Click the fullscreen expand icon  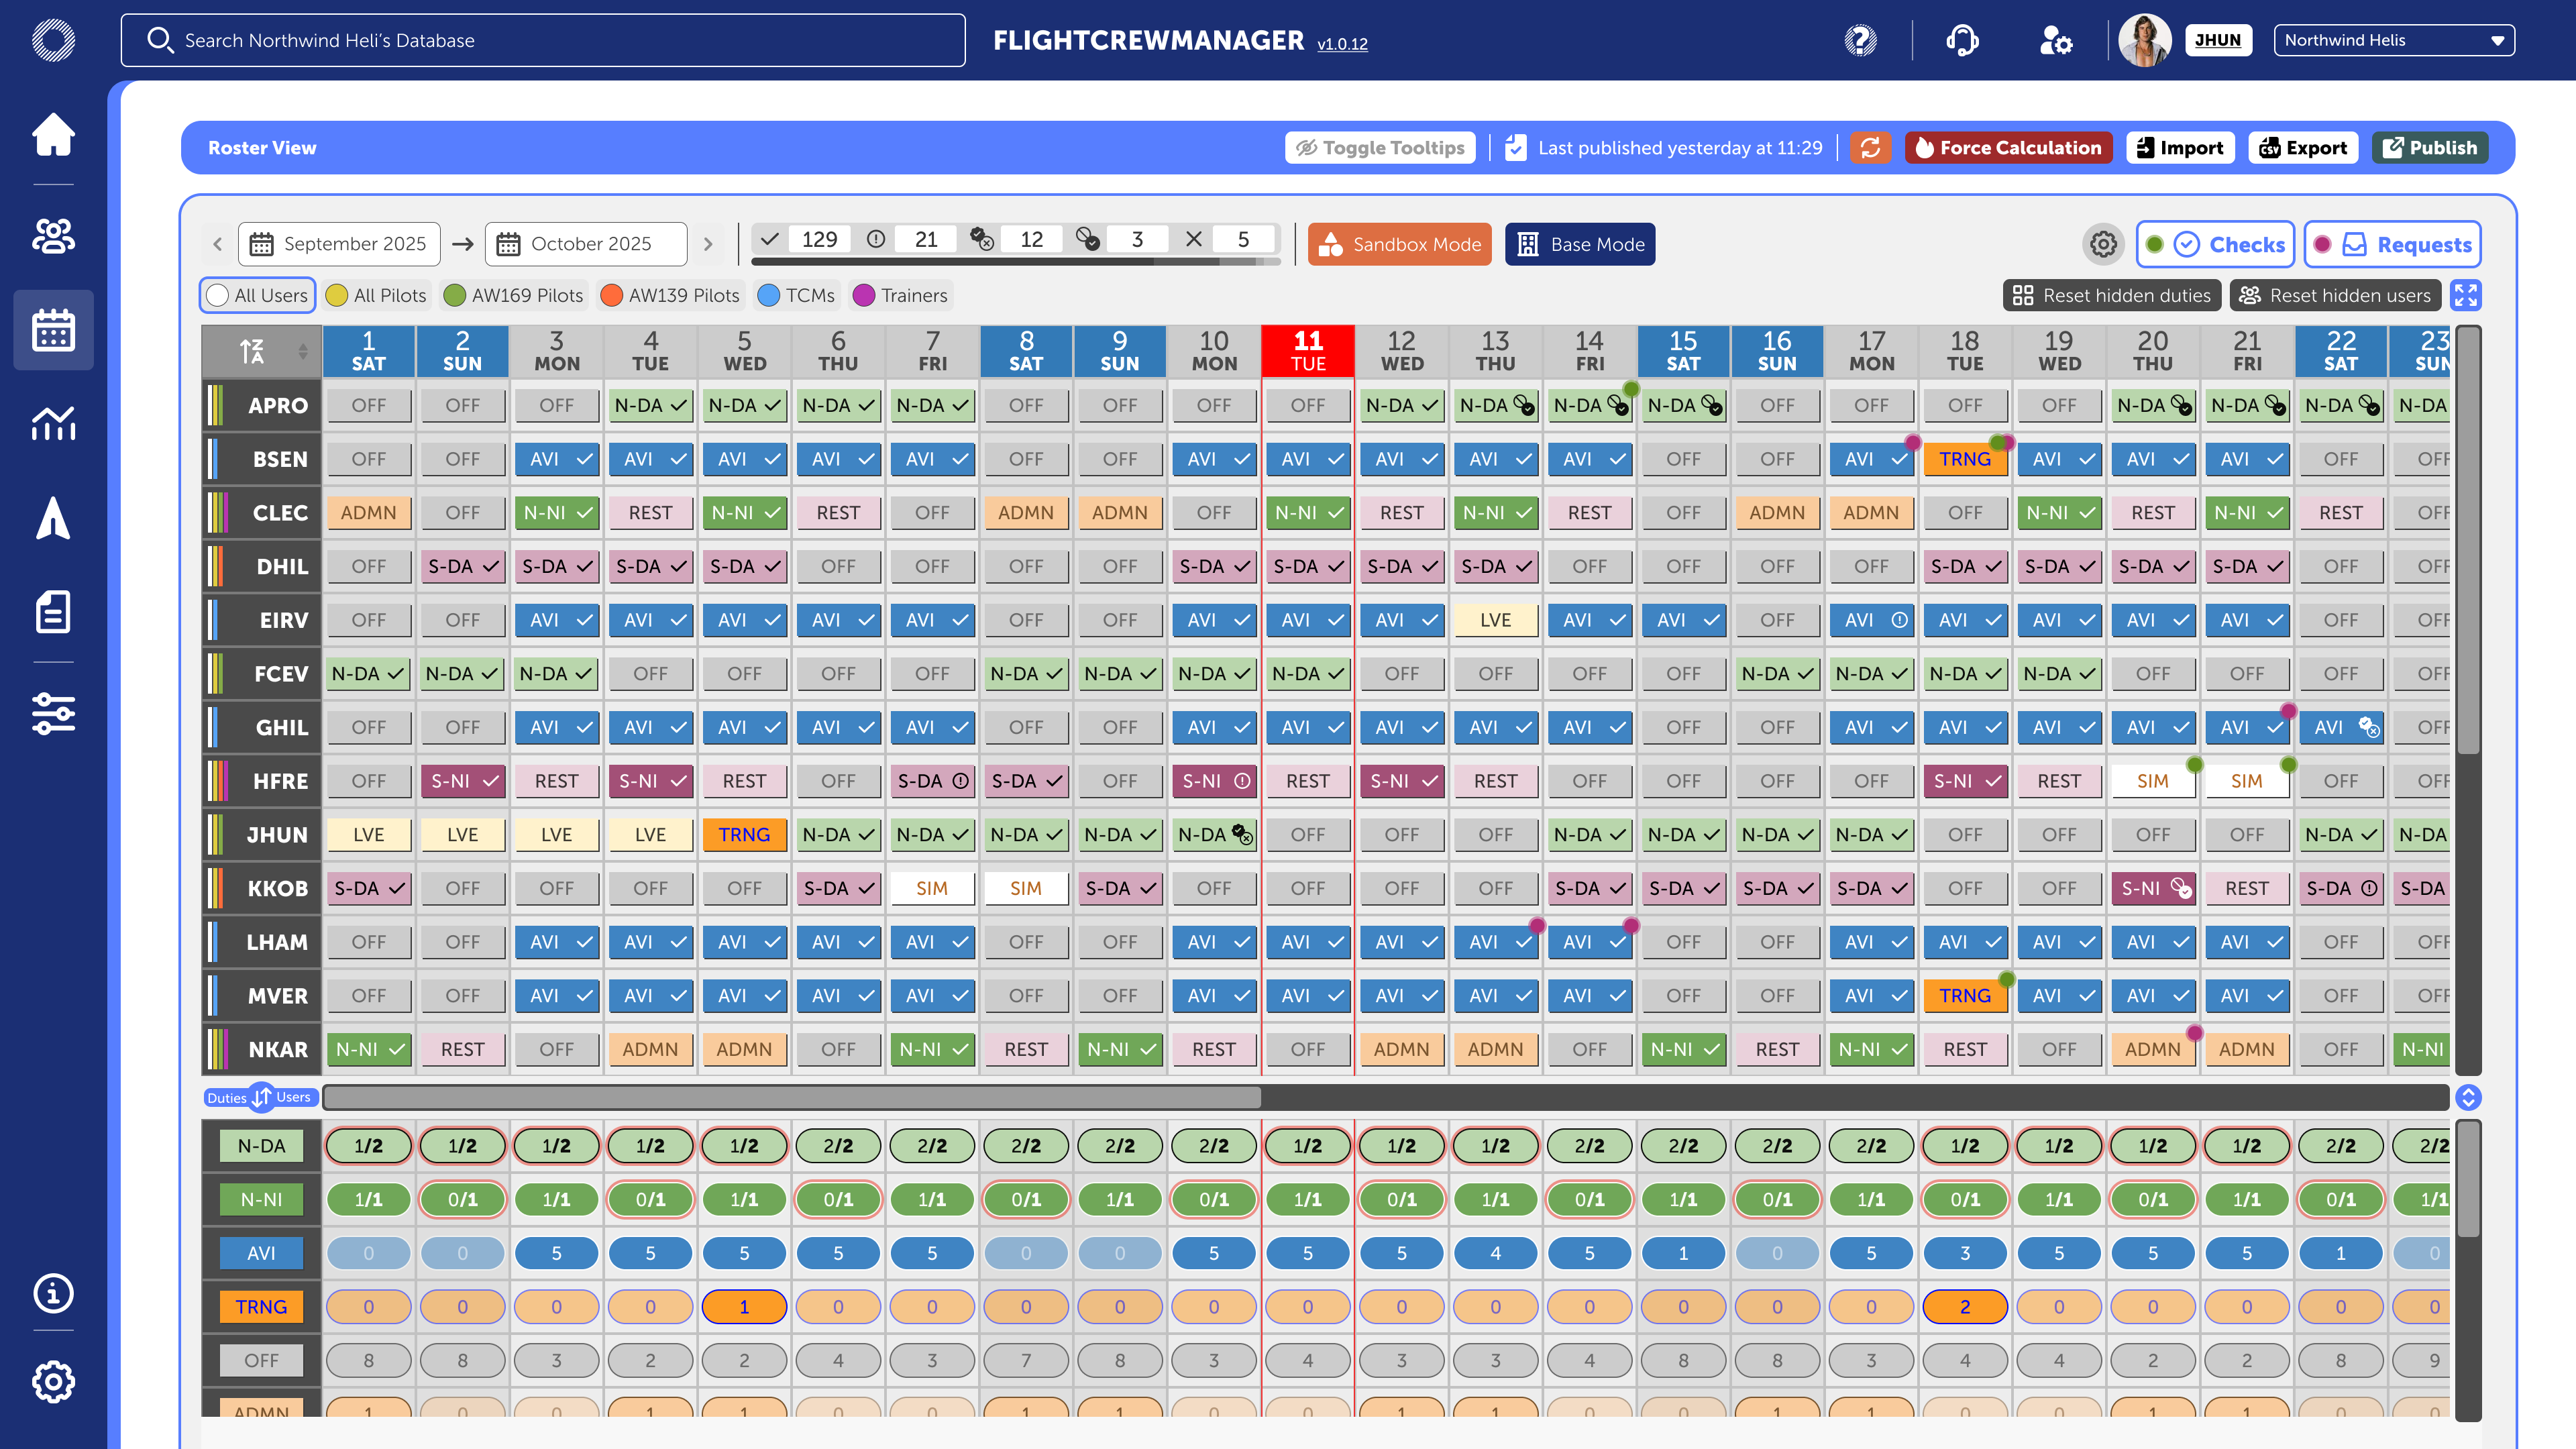pos(2466,295)
